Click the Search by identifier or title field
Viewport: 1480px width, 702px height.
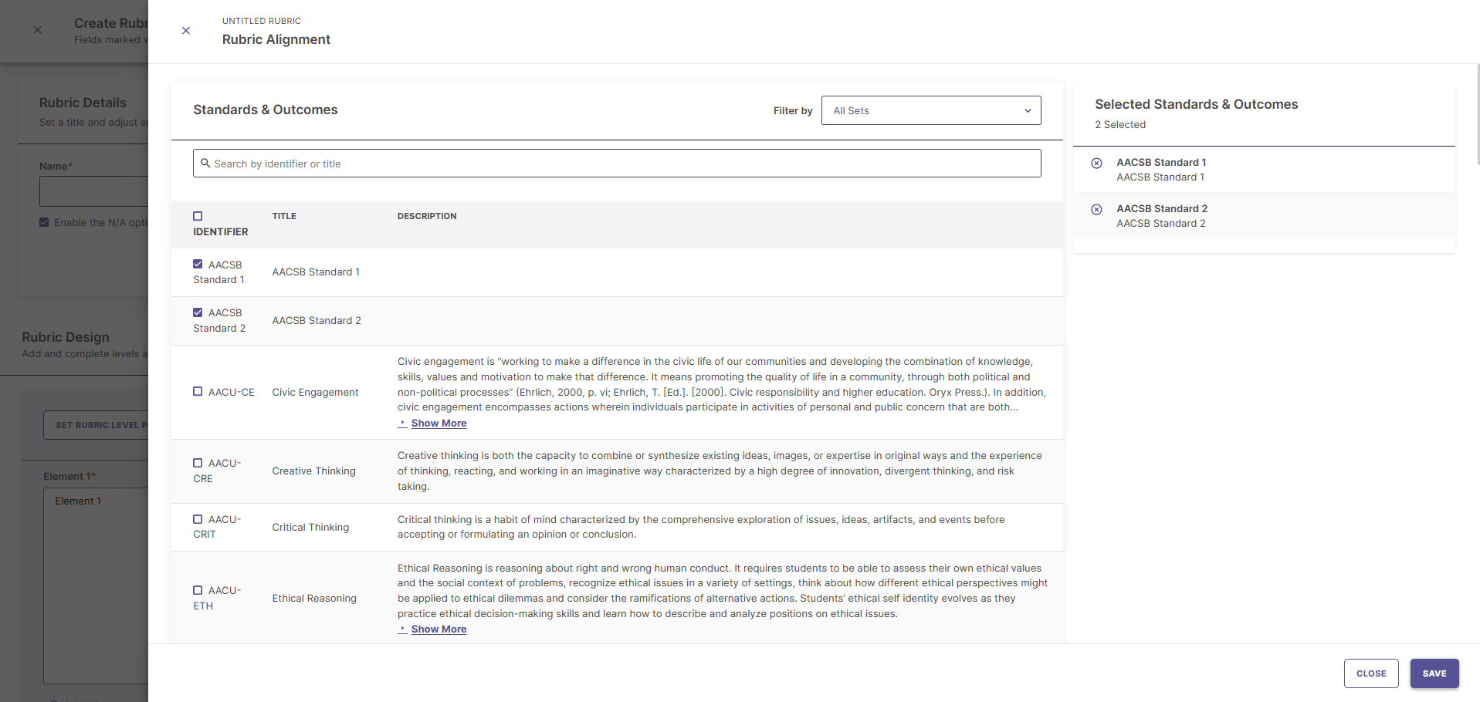pyautogui.click(x=617, y=164)
